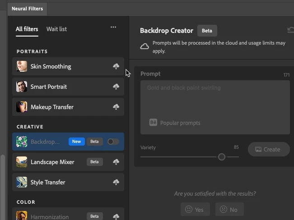Click the Skin Smoothing face thumbnail
The height and width of the screenshot is (220, 294).
[x=22, y=66]
